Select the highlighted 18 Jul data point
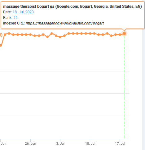 click(x=124, y=33)
